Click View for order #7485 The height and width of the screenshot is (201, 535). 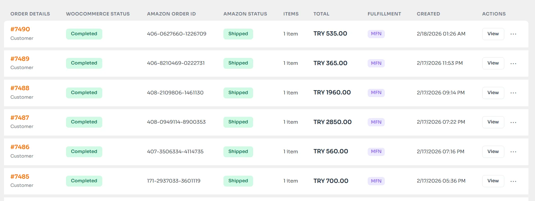coord(493,181)
